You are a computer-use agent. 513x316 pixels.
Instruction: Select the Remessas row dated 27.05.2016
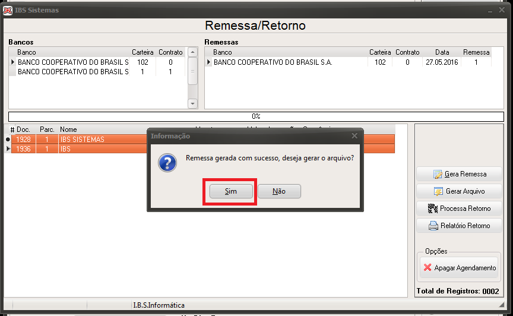pos(348,62)
